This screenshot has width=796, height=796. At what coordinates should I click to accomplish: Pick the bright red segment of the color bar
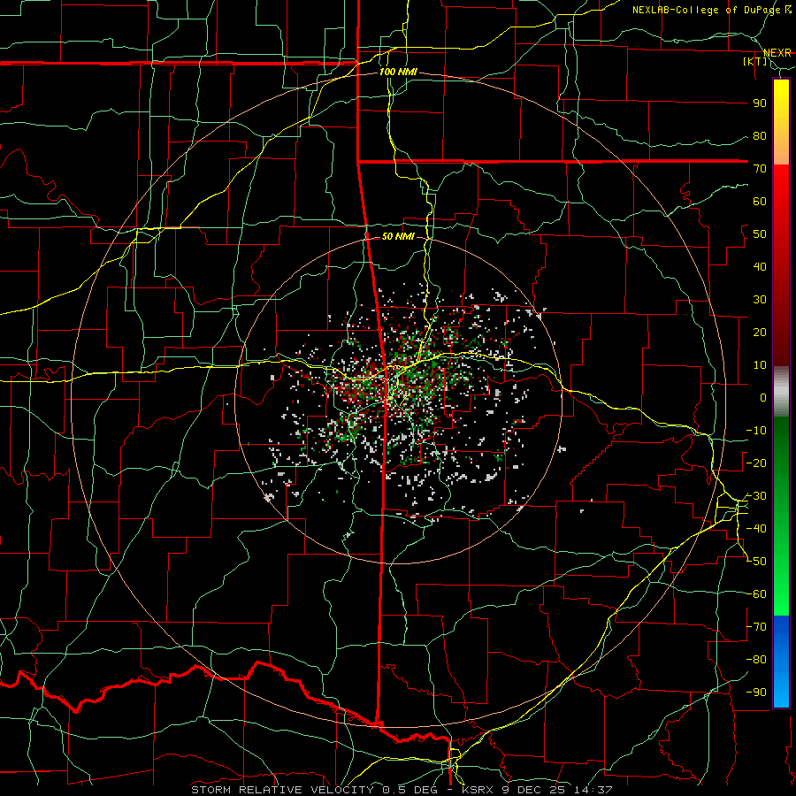[781, 186]
